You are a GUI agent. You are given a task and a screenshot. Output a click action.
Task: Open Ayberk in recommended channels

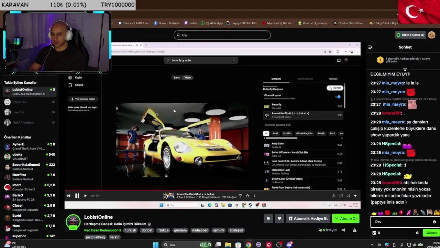[x=29, y=146]
